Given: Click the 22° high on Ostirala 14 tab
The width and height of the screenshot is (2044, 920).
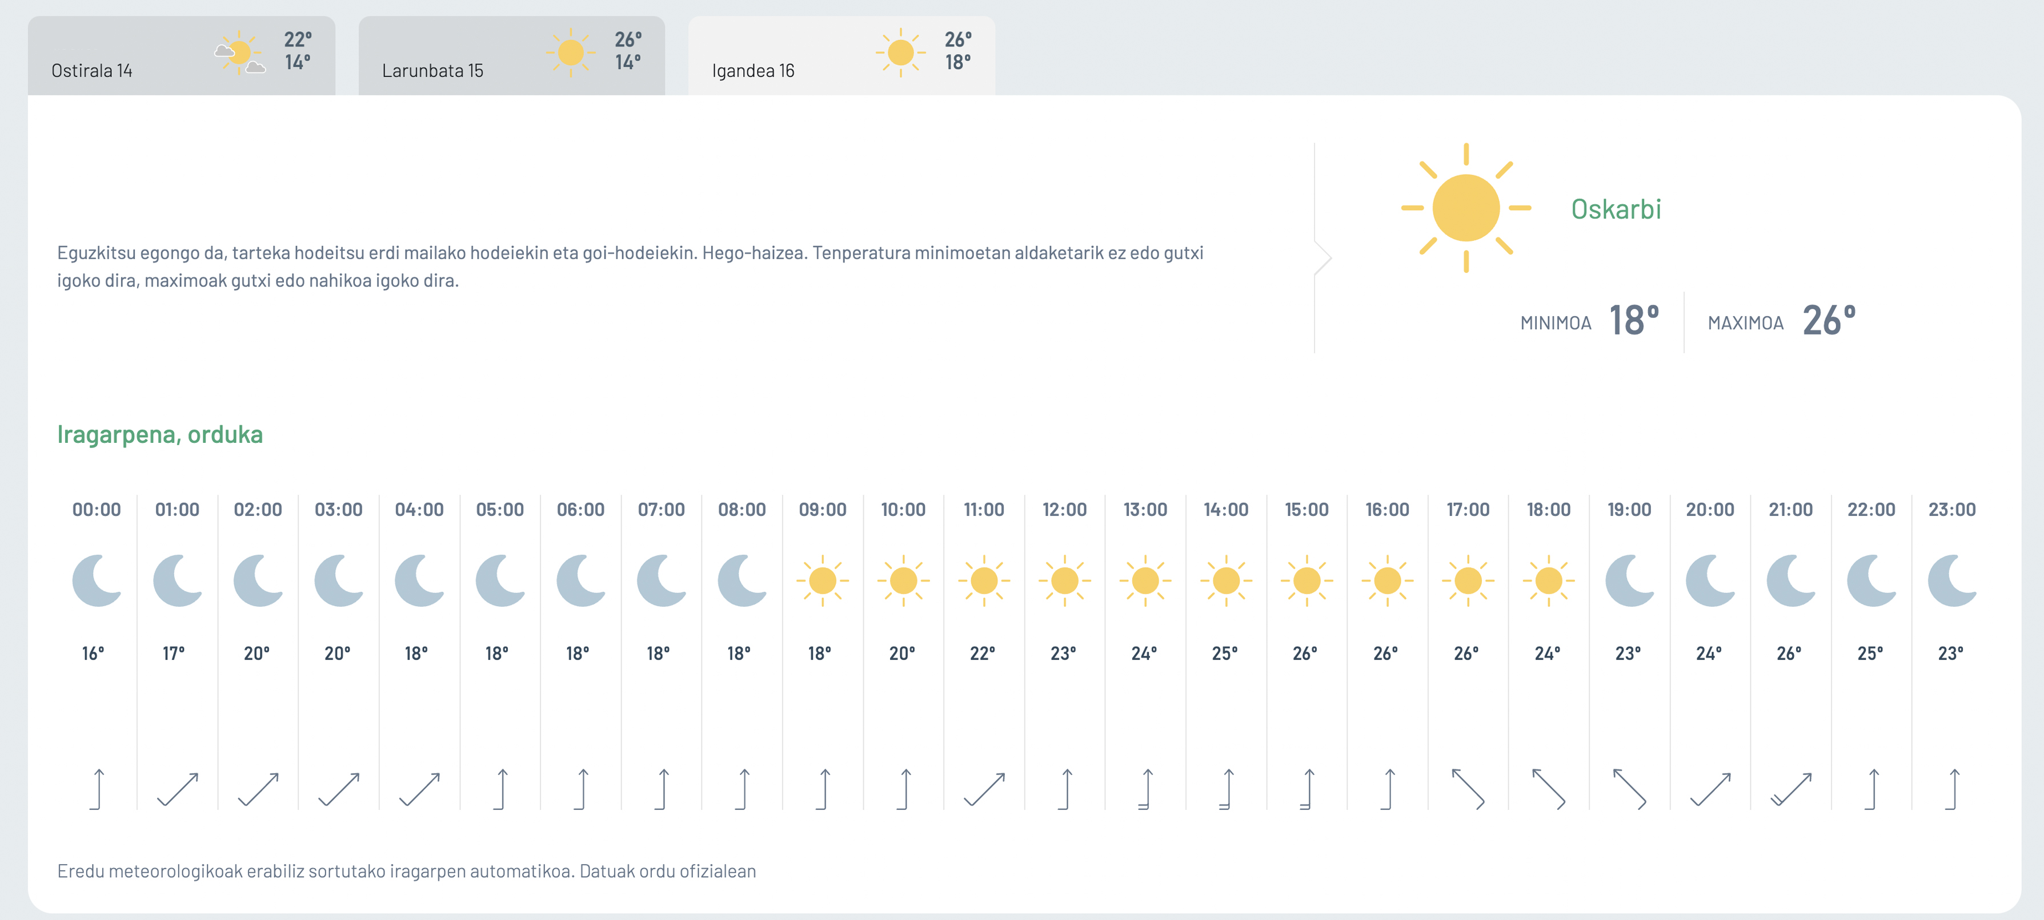Looking at the screenshot, I should click(298, 39).
